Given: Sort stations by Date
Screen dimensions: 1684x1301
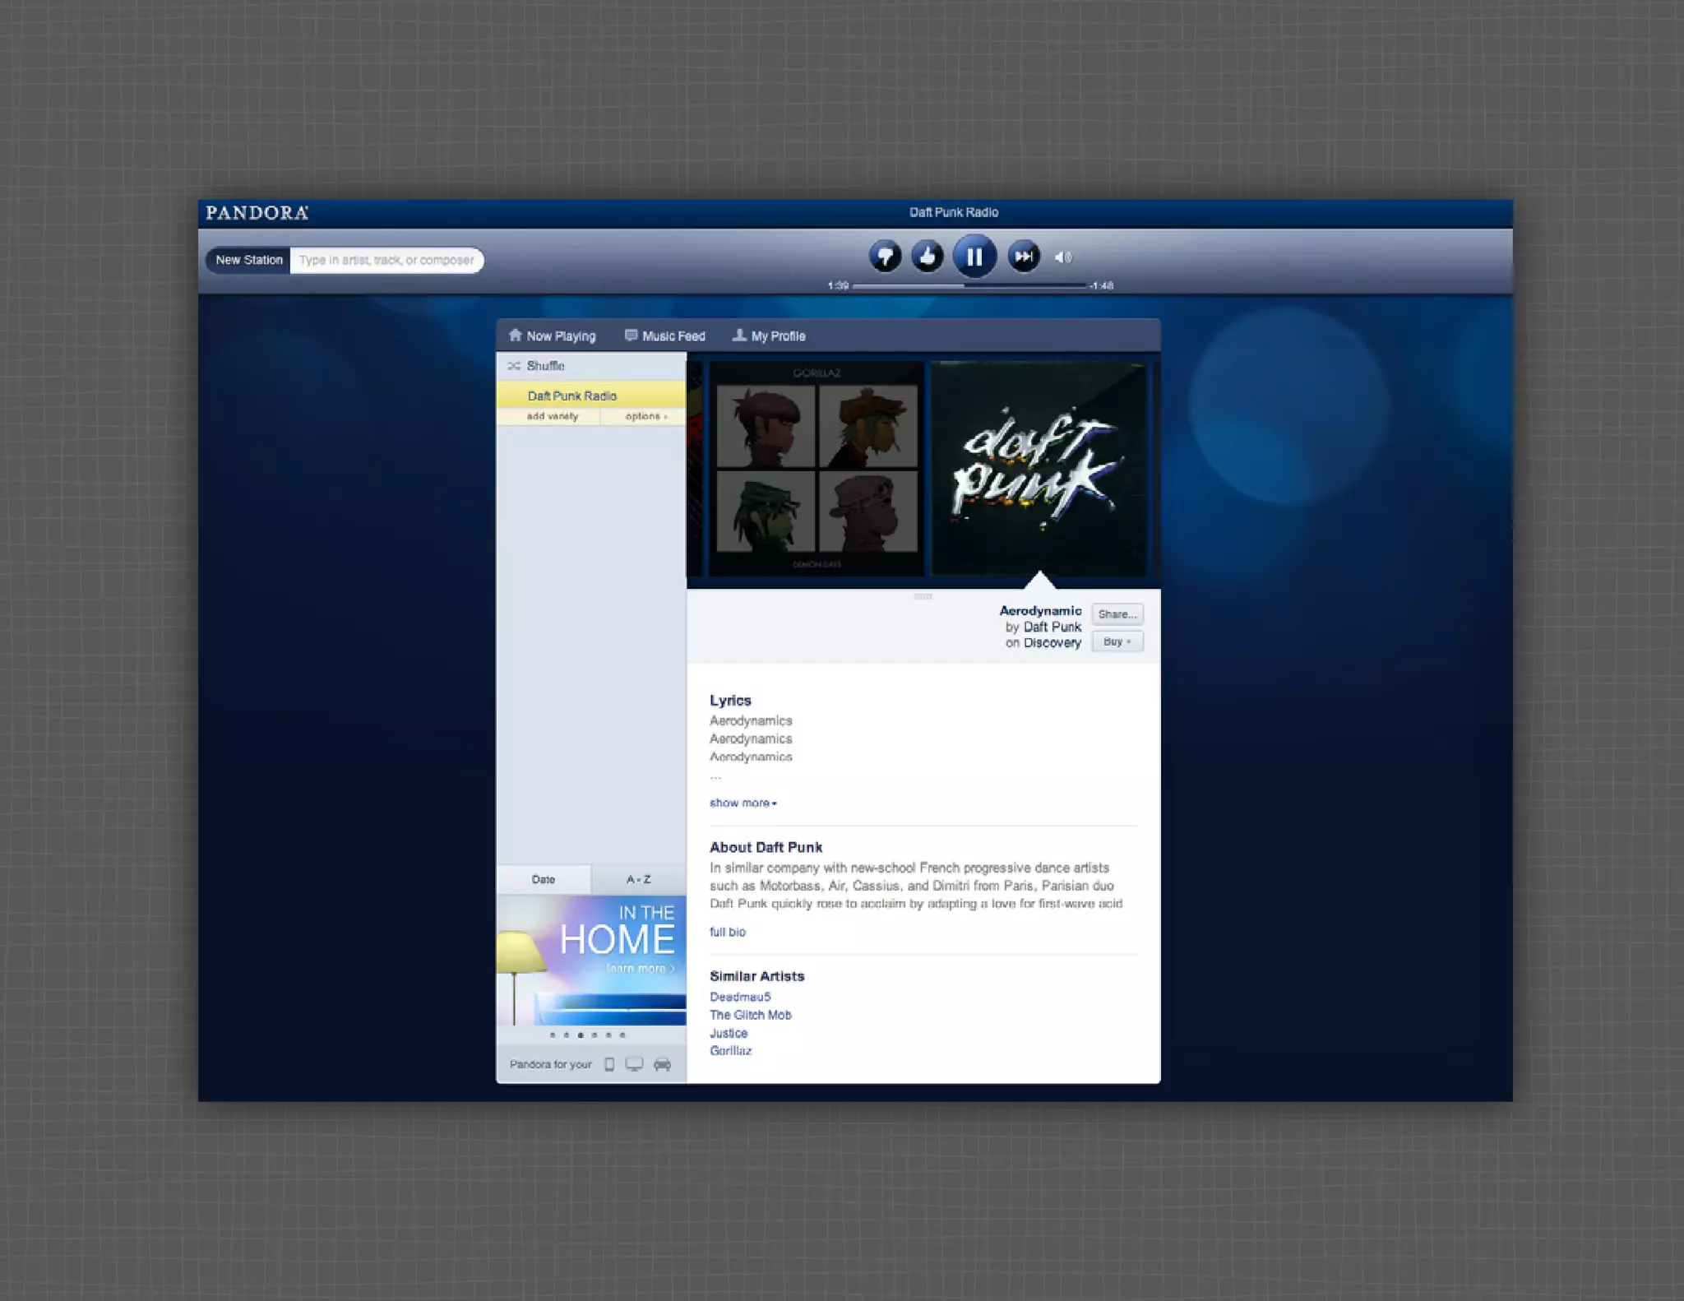Looking at the screenshot, I should [544, 879].
